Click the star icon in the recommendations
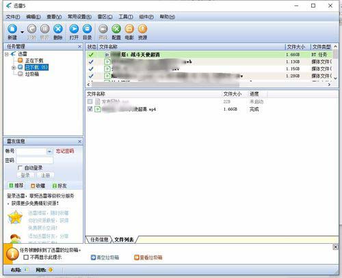The height and width of the screenshot is (278, 342). point(15,217)
